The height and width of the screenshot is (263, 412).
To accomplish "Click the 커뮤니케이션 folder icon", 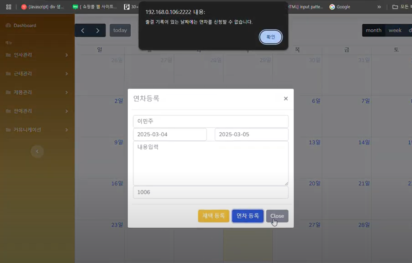I will [x=8, y=130].
